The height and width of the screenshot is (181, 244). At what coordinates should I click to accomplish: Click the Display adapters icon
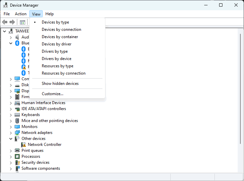pyautogui.click(x=17, y=91)
